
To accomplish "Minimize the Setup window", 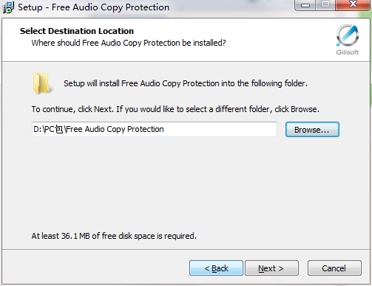I will tap(305, 5).
